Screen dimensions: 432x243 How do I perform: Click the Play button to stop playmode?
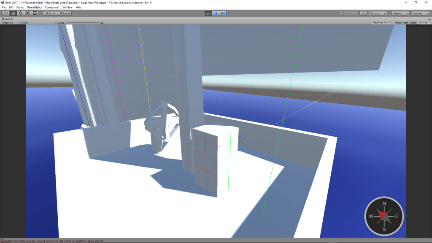coord(208,13)
